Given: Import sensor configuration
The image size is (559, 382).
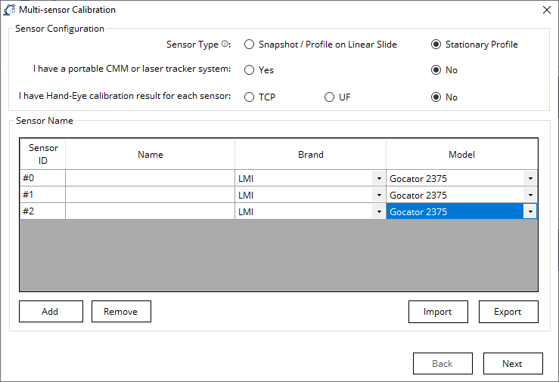Looking at the screenshot, I should click(x=438, y=312).
